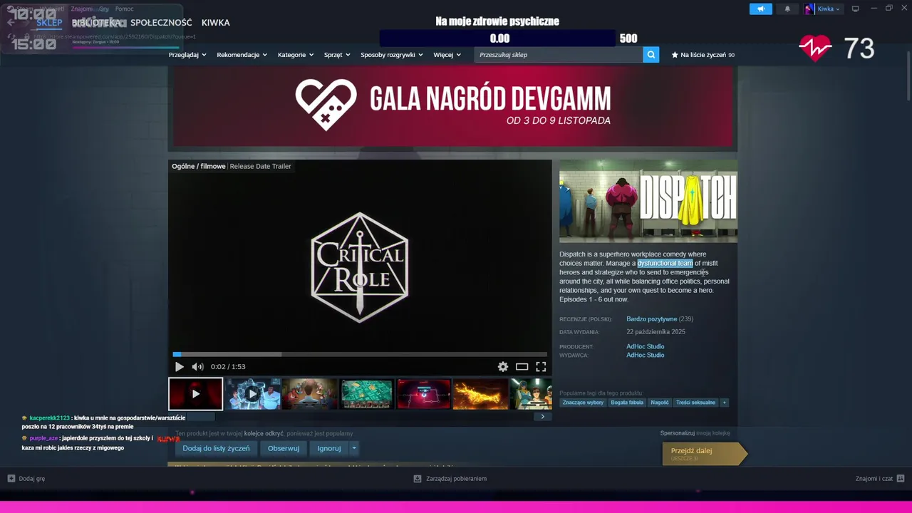
Task: Open Kiwka account dropdown
Action: tap(829, 9)
